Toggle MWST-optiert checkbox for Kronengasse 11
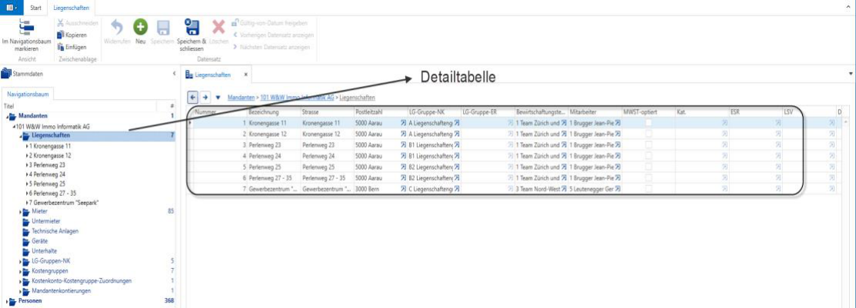This screenshot has width=856, height=308. 648,123
